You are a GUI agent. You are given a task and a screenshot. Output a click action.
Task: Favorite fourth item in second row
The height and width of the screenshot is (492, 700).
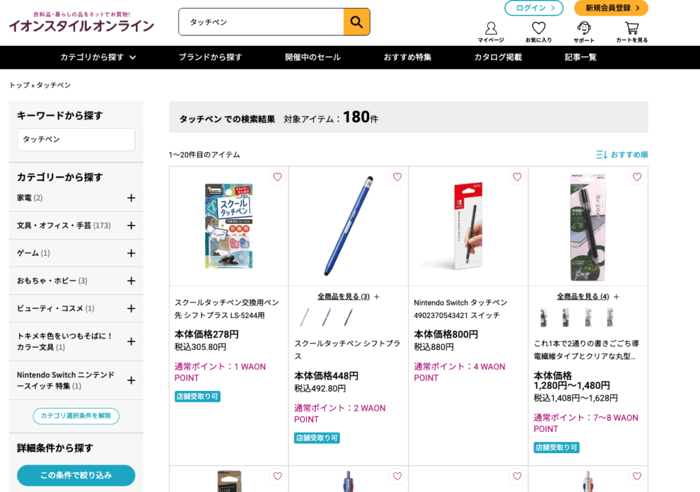[x=636, y=476]
